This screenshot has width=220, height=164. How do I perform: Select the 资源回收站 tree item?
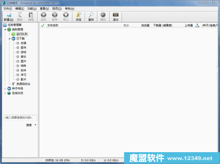coord(21,84)
